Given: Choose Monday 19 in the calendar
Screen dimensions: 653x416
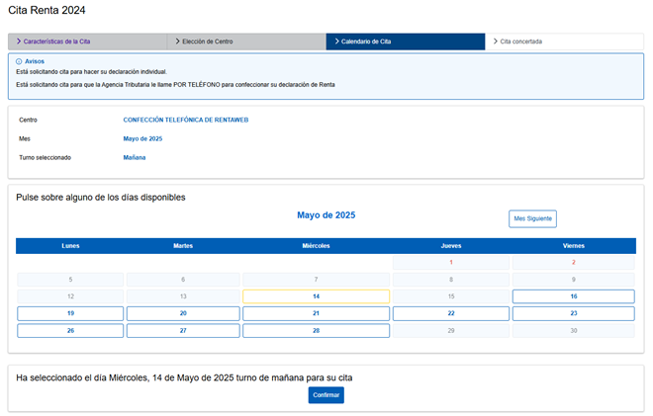Looking at the screenshot, I should (x=70, y=313).
